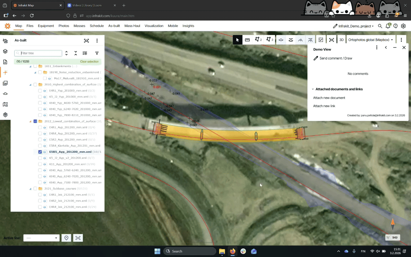Collapse the 18190_Noise_reduction_enbankment folder
The height and width of the screenshot is (257, 411).
click(35, 72)
